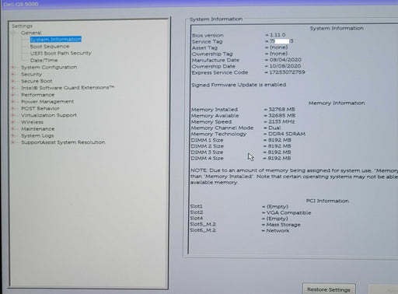Select the Settings root label
Viewport: 398px width, 294px height.
click(x=23, y=26)
